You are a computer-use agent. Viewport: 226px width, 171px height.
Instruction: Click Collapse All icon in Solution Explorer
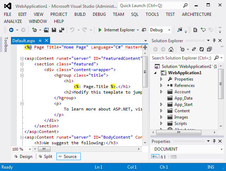click(x=209, y=49)
